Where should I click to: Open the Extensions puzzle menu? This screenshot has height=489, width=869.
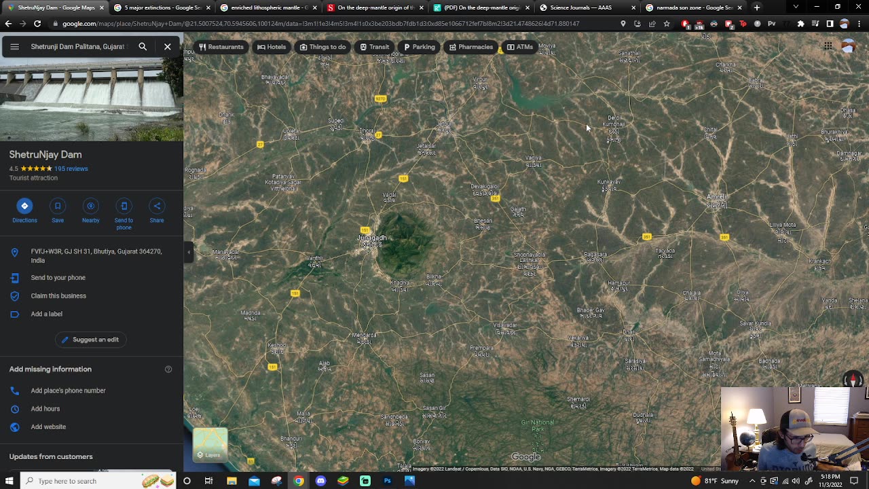(800, 24)
